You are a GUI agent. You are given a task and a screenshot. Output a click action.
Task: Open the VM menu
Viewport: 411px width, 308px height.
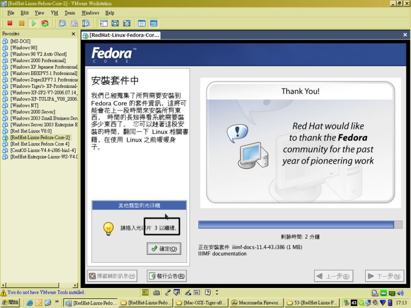tap(54, 13)
